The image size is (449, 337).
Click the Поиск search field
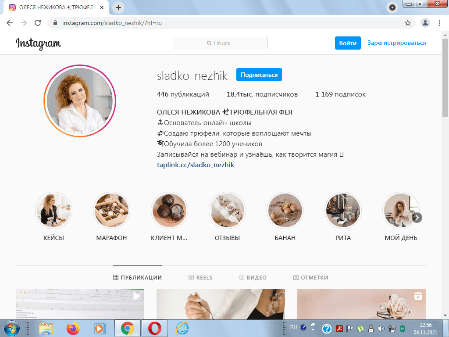click(221, 43)
